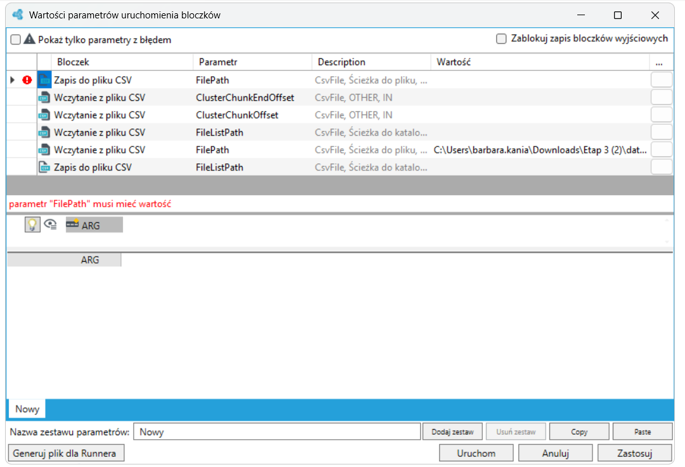This screenshot has width=685, height=467.
Task: Open the value picker for Zapis FilePath row
Action: coord(662,80)
